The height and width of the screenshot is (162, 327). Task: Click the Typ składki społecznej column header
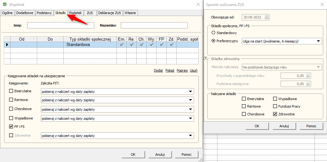(90, 39)
